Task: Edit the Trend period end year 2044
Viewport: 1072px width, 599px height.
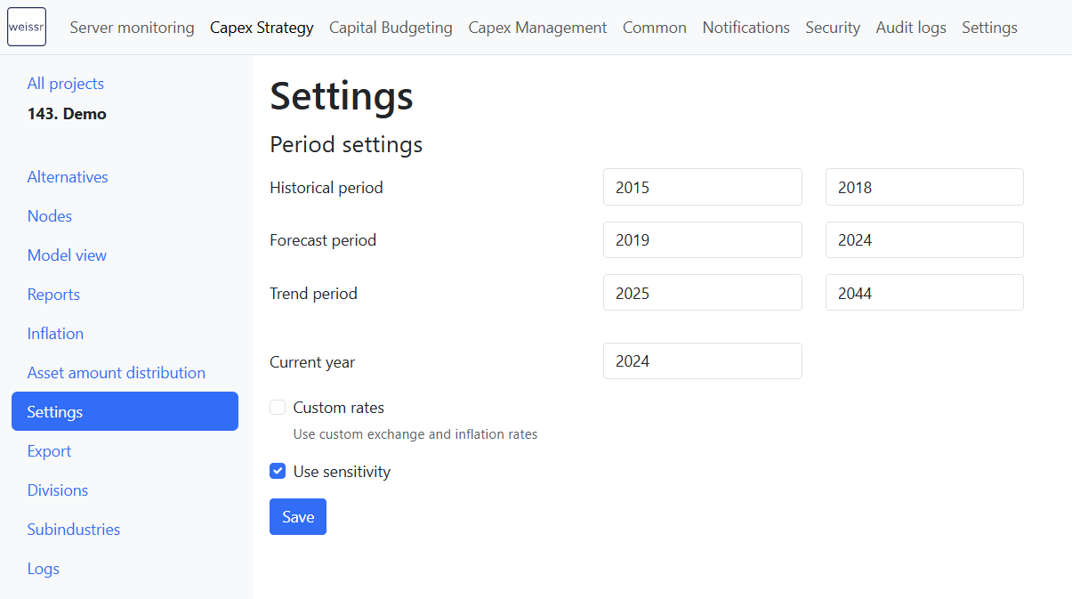Action: tap(924, 293)
